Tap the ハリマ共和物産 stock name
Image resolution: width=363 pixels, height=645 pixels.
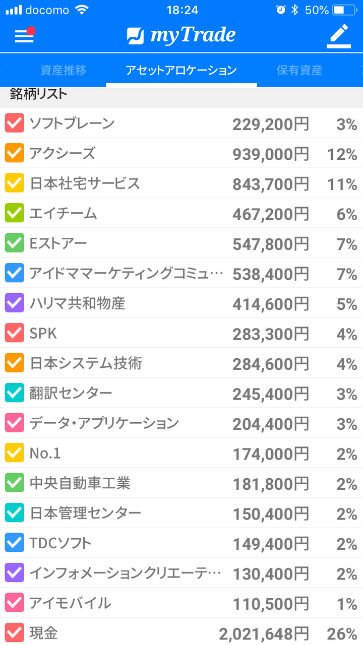pyautogui.click(x=77, y=303)
